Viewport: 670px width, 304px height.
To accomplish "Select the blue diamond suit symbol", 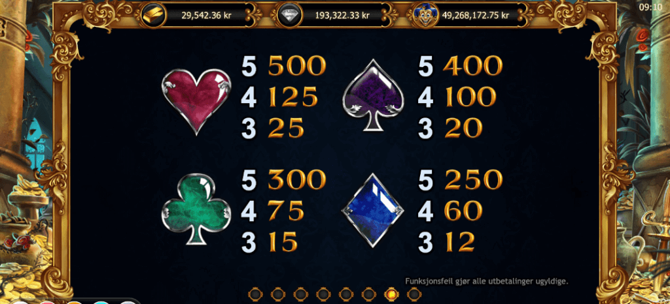I will [x=372, y=210].
